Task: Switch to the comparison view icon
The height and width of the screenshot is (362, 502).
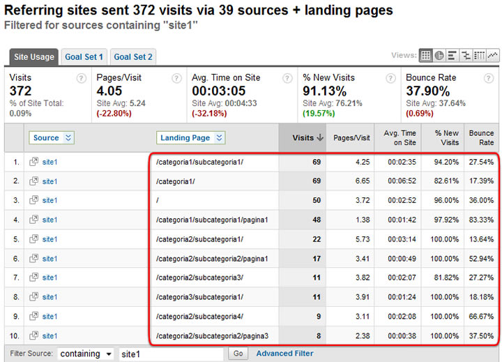Action: coord(466,56)
